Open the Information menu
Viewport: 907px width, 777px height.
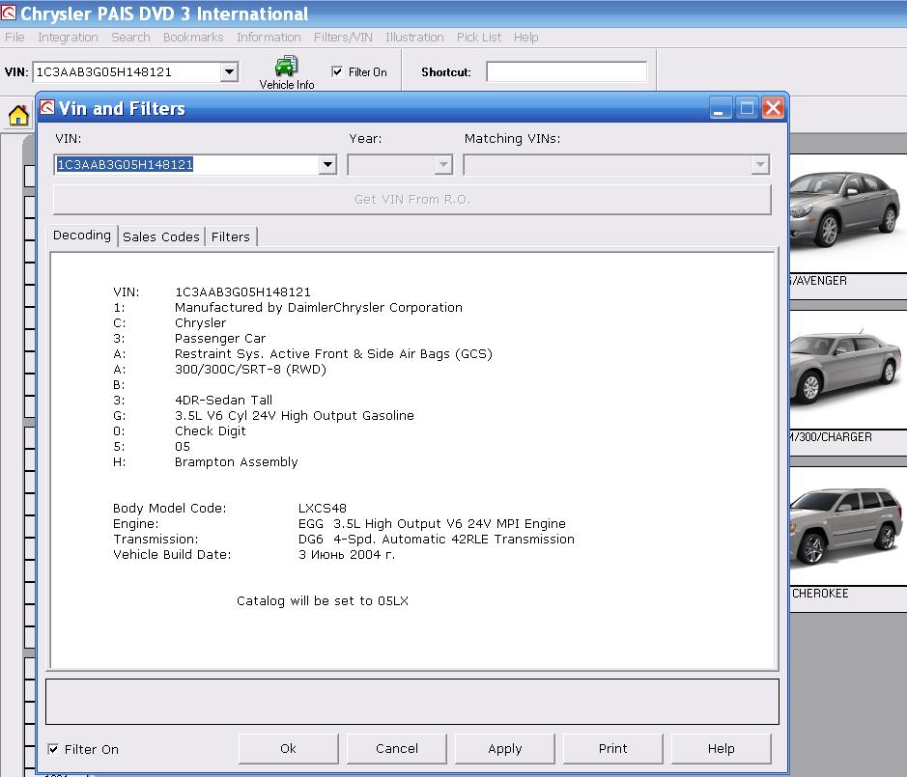(x=269, y=37)
